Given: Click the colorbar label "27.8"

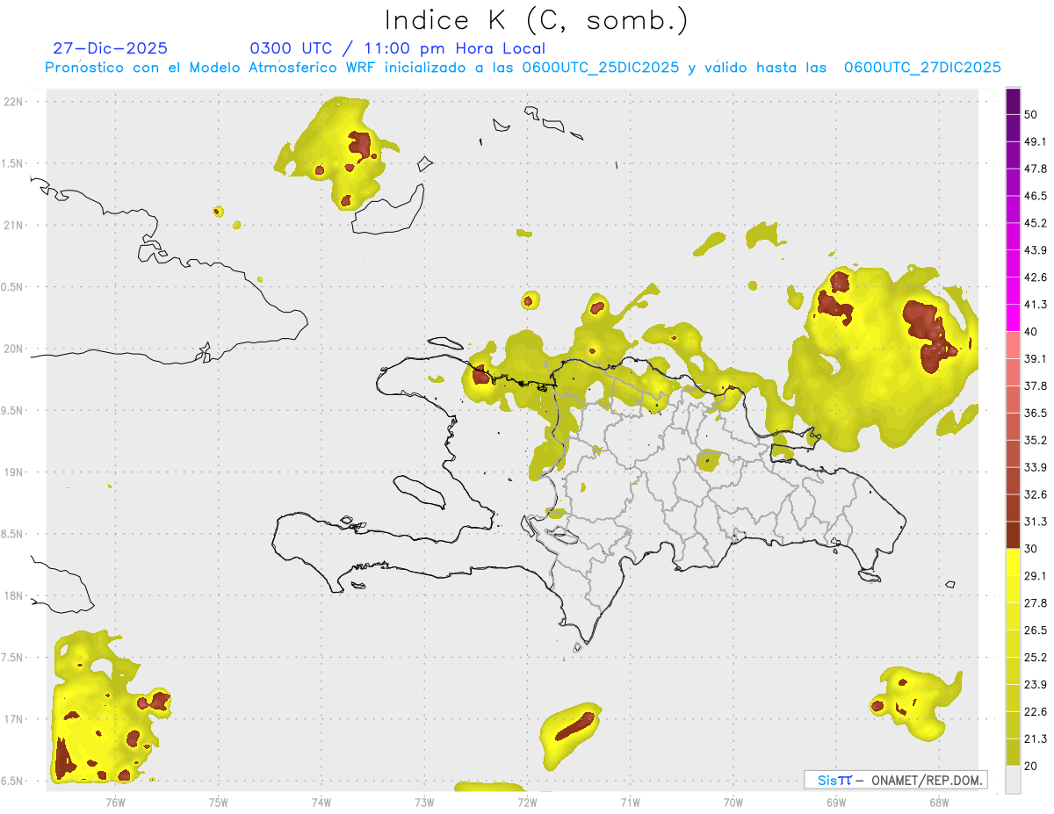Looking at the screenshot, I should (1036, 603).
